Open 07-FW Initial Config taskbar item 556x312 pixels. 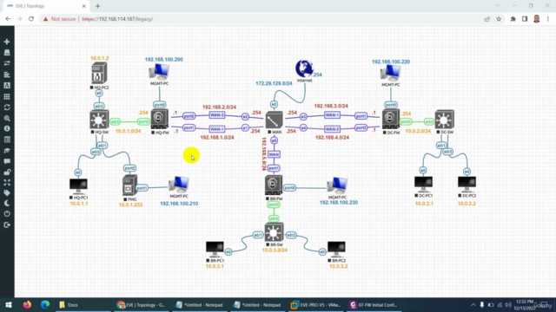[374, 304]
